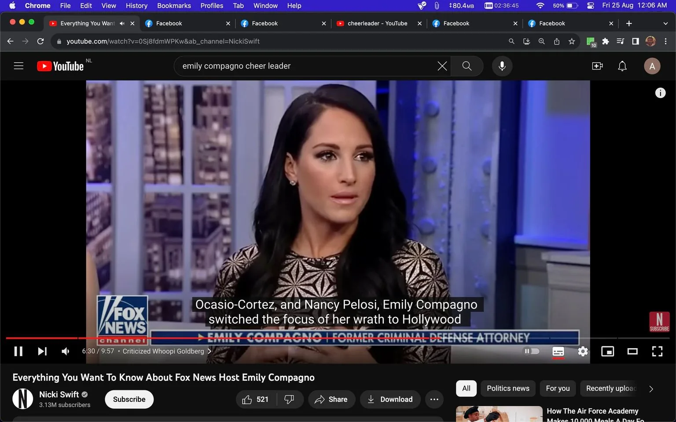676x422 pixels.
Task: Show more category chips with arrow
Action: [651, 389]
